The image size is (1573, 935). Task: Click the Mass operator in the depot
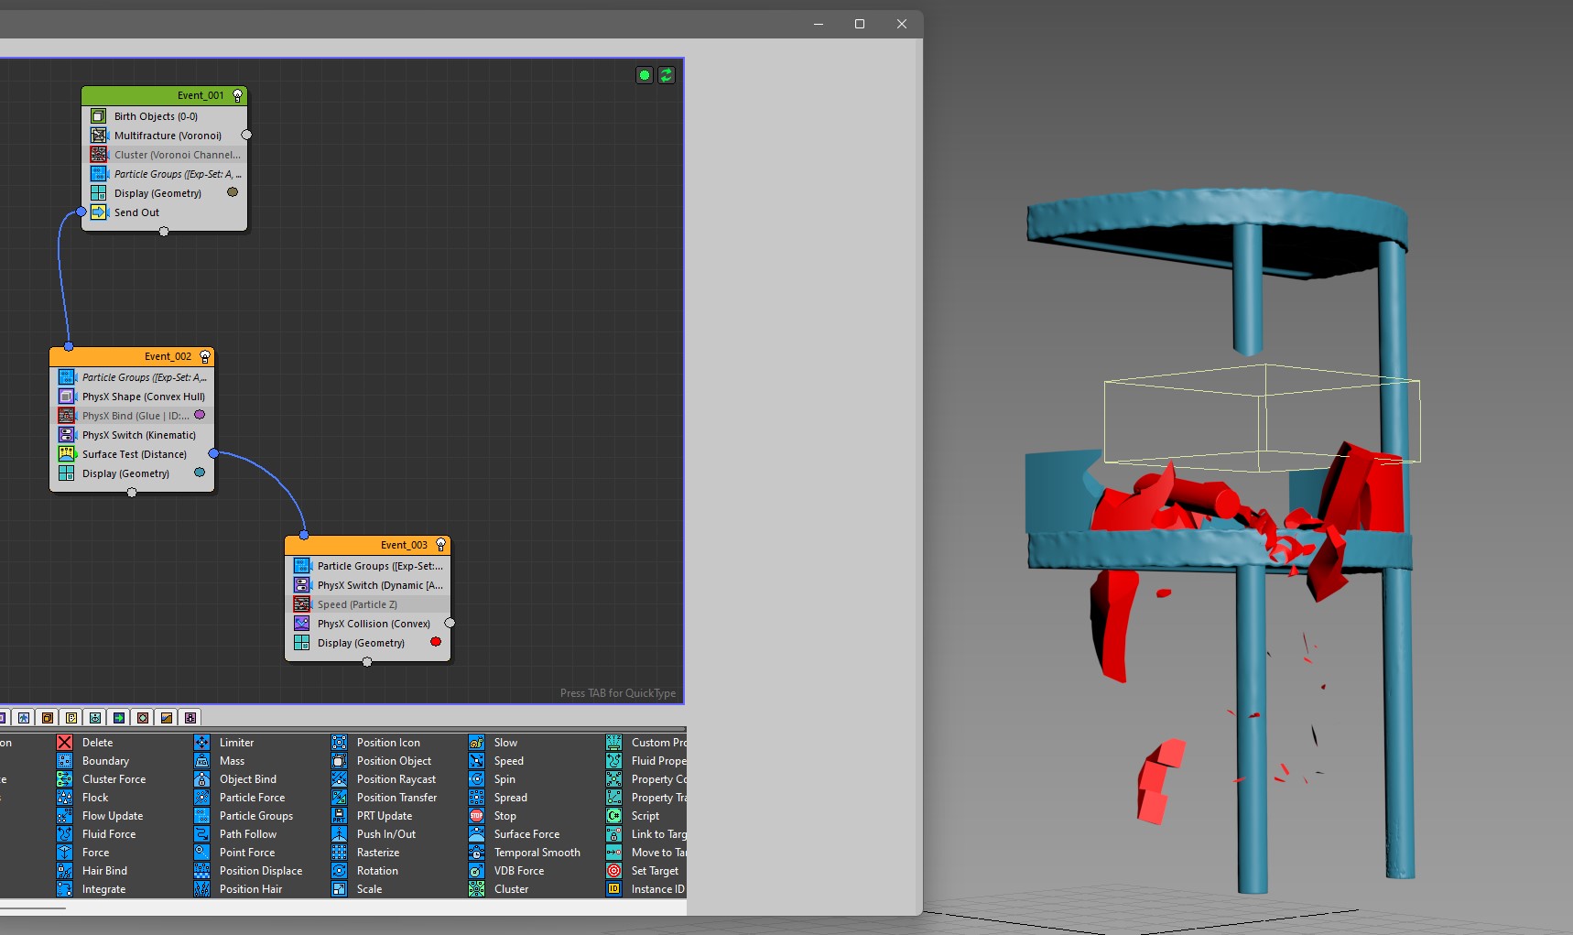coord(232,761)
